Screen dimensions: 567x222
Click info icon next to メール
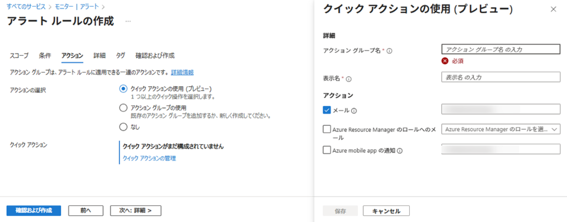tap(353, 110)
